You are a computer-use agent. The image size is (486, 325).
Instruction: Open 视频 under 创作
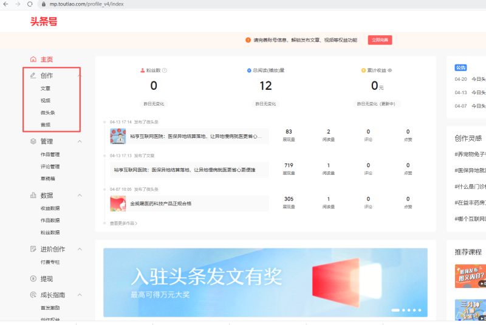pos(45,100)
